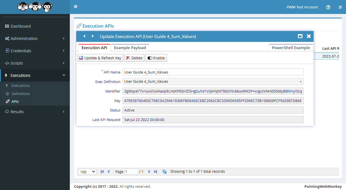Click the API Name input field
The height and width of the screenshot is (190, 346).
tap(213, 72)
